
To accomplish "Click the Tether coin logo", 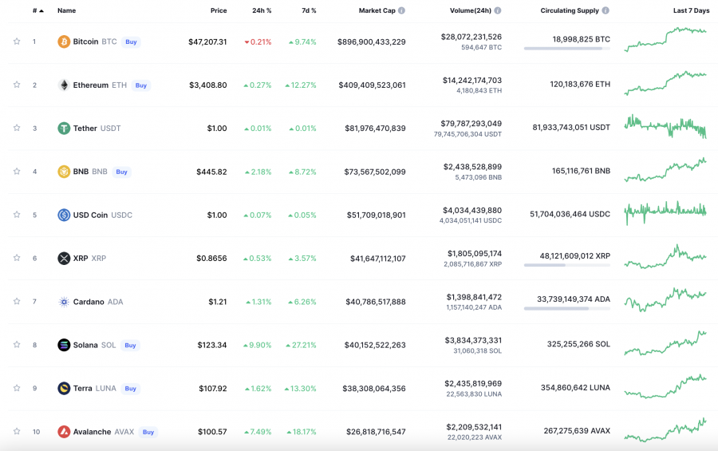I will 64,129.
